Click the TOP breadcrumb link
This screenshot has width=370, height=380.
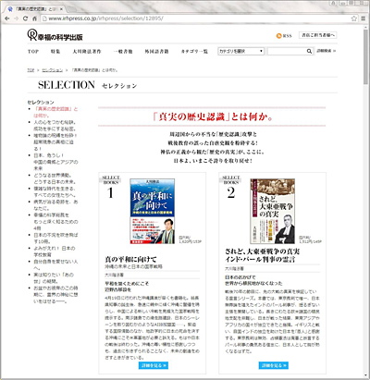pyautogui.click(x=31, y=70)
